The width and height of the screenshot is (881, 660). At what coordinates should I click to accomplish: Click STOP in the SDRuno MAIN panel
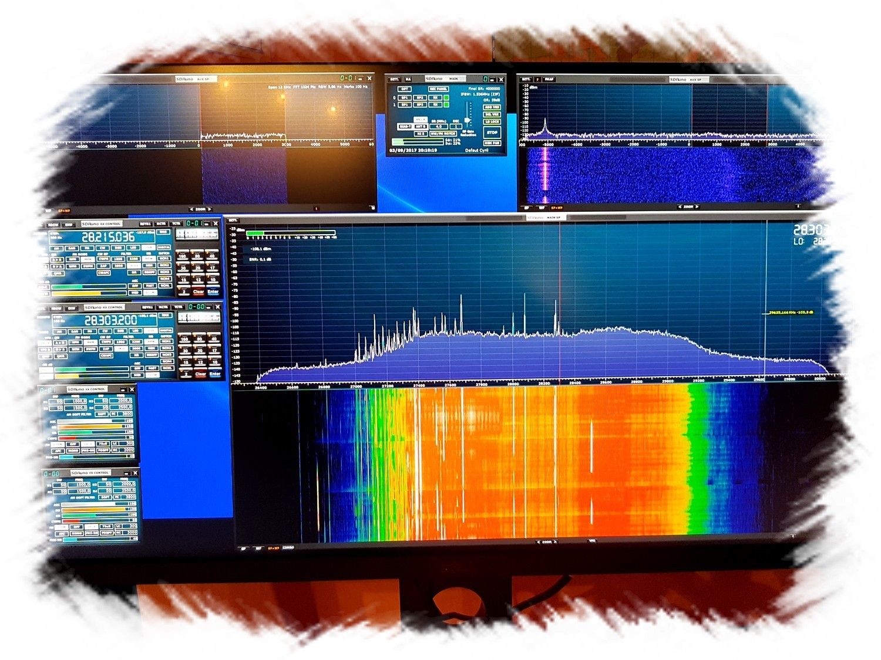[492, 133]
